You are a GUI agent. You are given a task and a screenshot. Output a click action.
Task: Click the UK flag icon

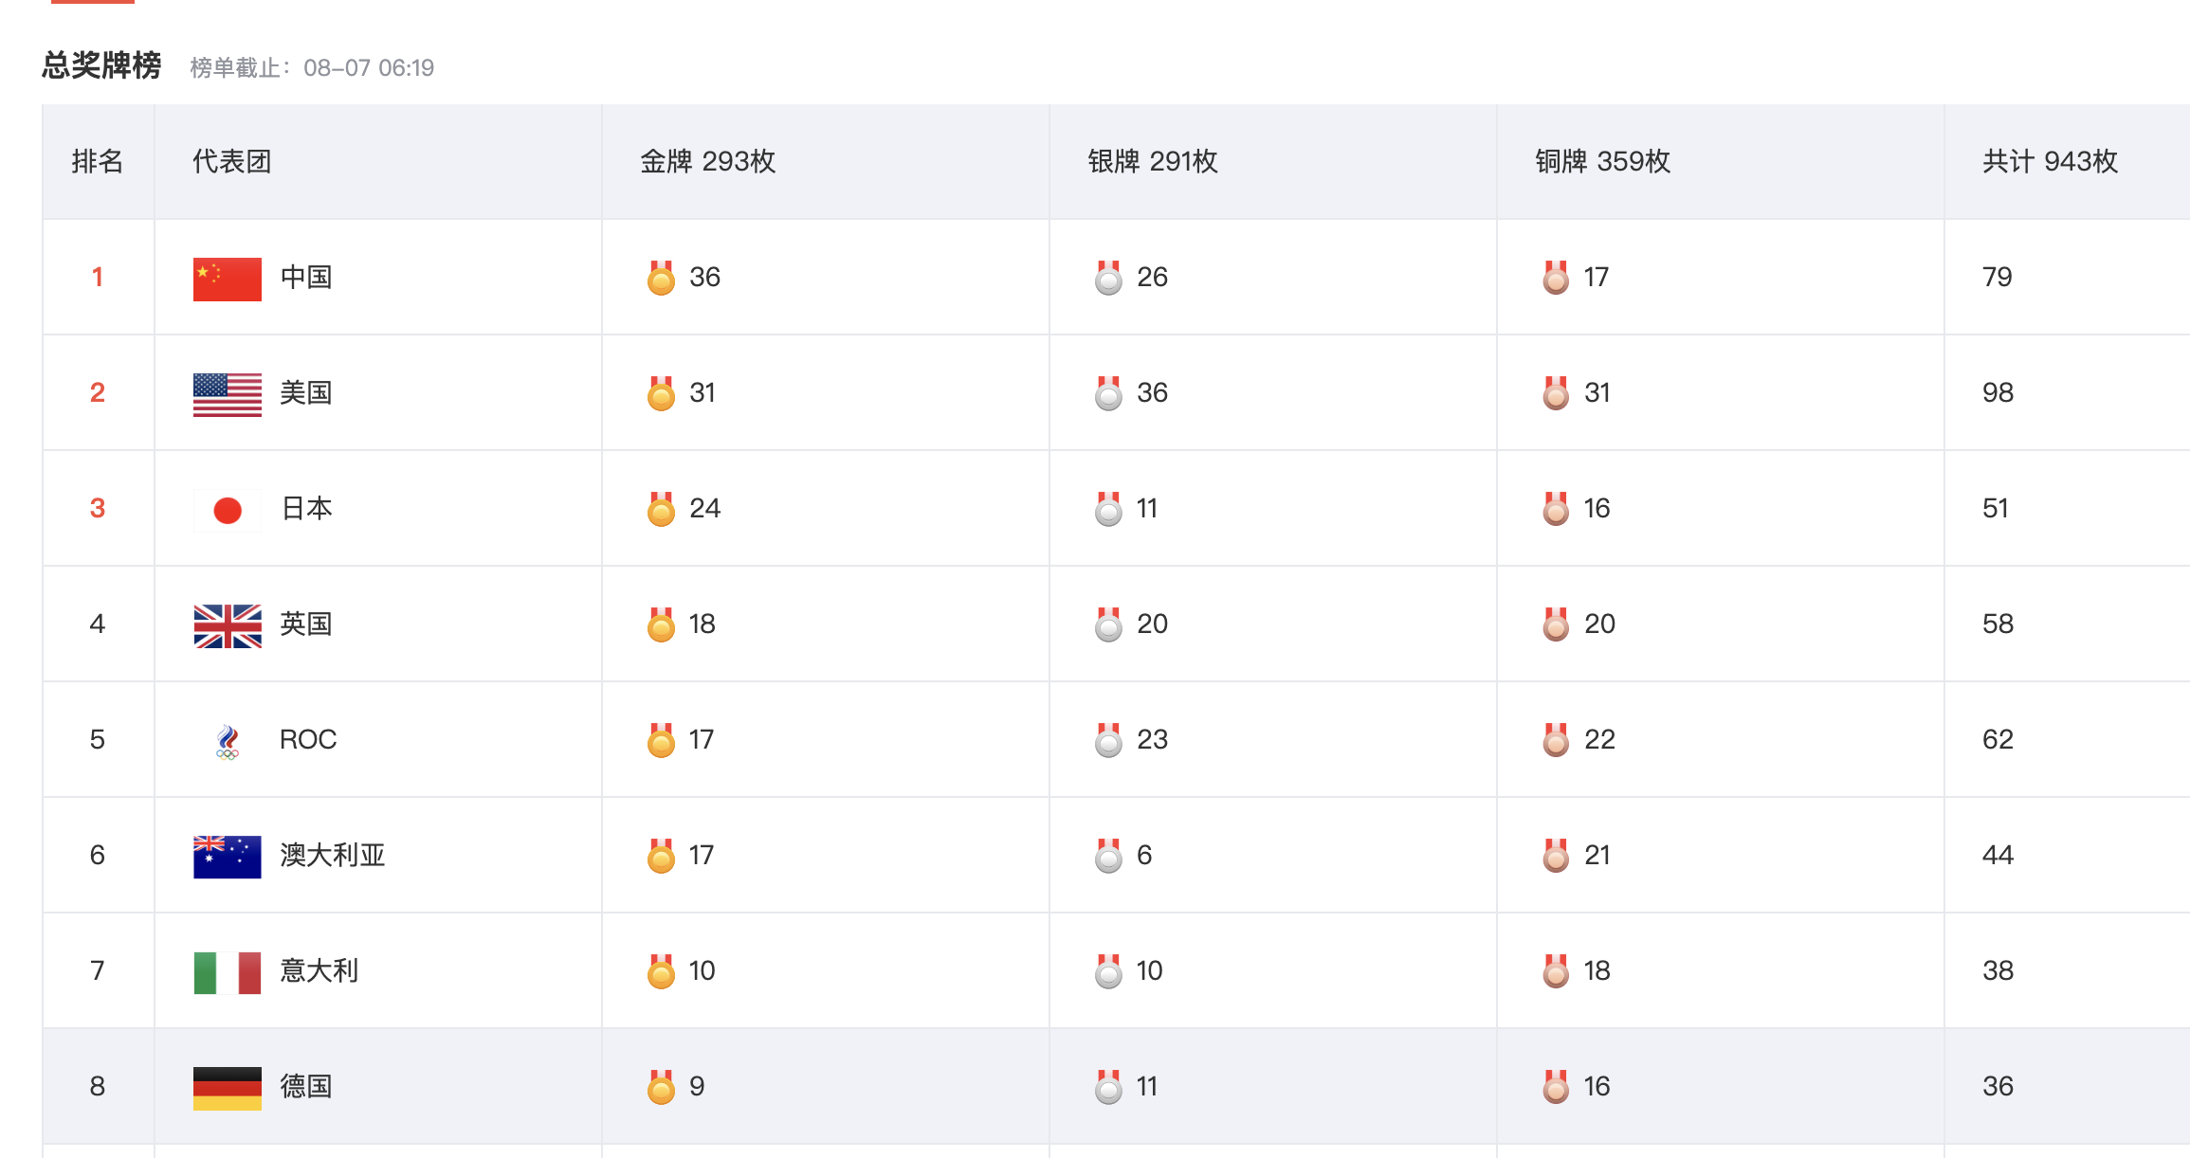tap(228, 625)
